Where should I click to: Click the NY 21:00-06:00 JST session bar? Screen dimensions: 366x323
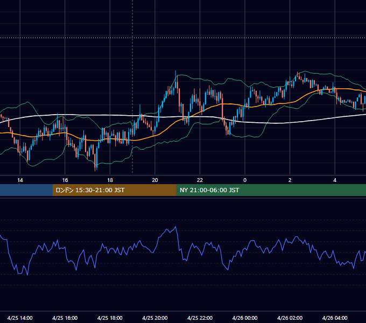click(271, 190)
